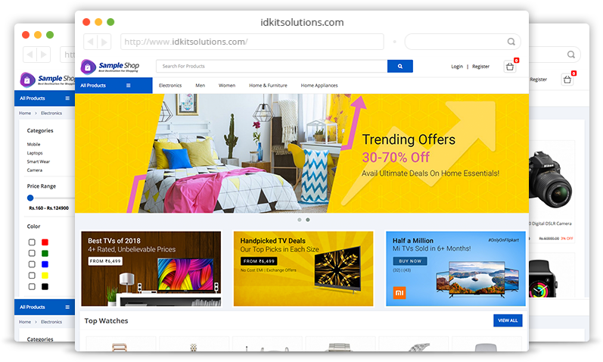Image resolution: width=603 pixels, height=362 pixels.
Task: Open the Women menu item
Action: coord(227,86)
